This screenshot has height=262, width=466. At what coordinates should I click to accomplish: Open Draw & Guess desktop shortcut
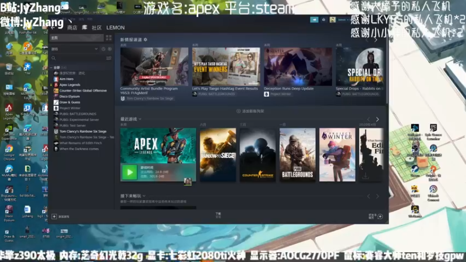(9, 236)
